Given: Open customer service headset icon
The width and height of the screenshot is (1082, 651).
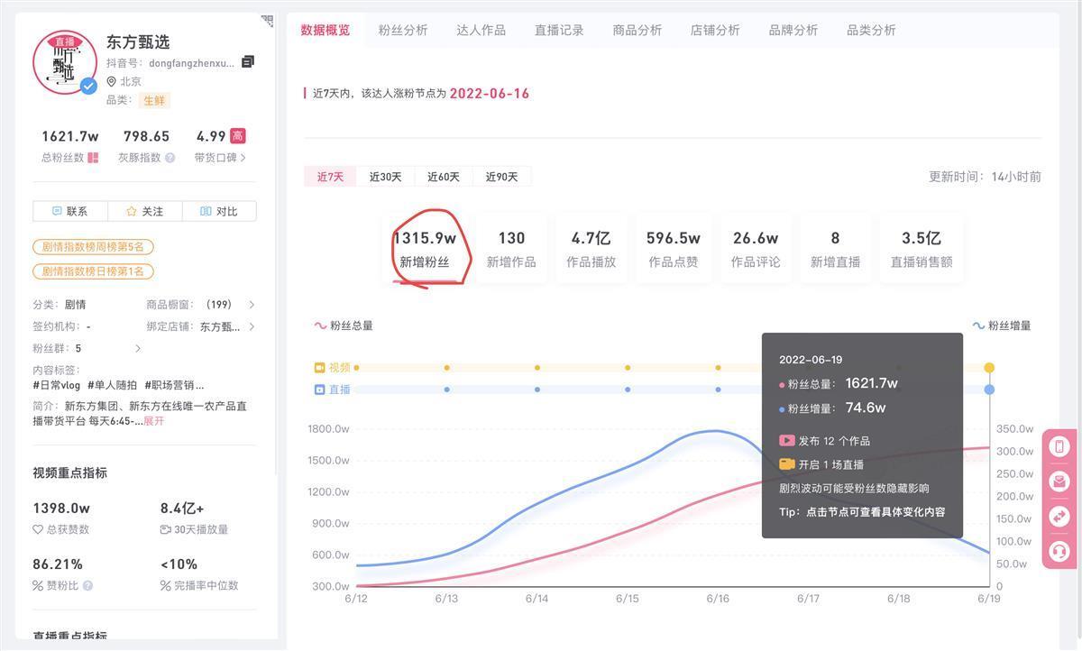Looking at the screenshot, I should click(x=1059, y=551).
